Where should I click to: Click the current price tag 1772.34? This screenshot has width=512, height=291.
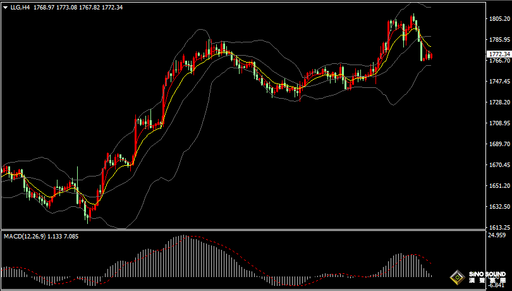[499, 54]
